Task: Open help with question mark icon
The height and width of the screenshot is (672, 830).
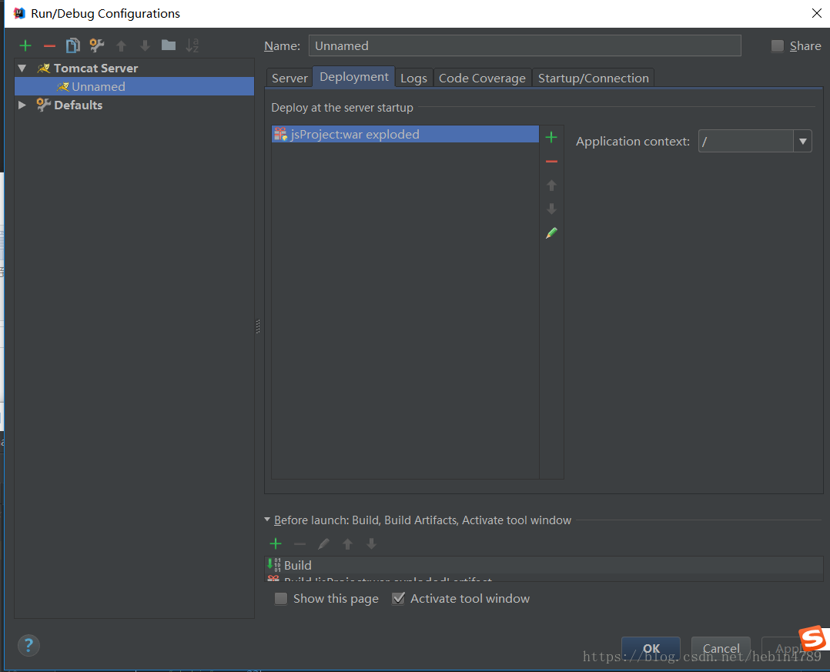Action: coord(28,645)
